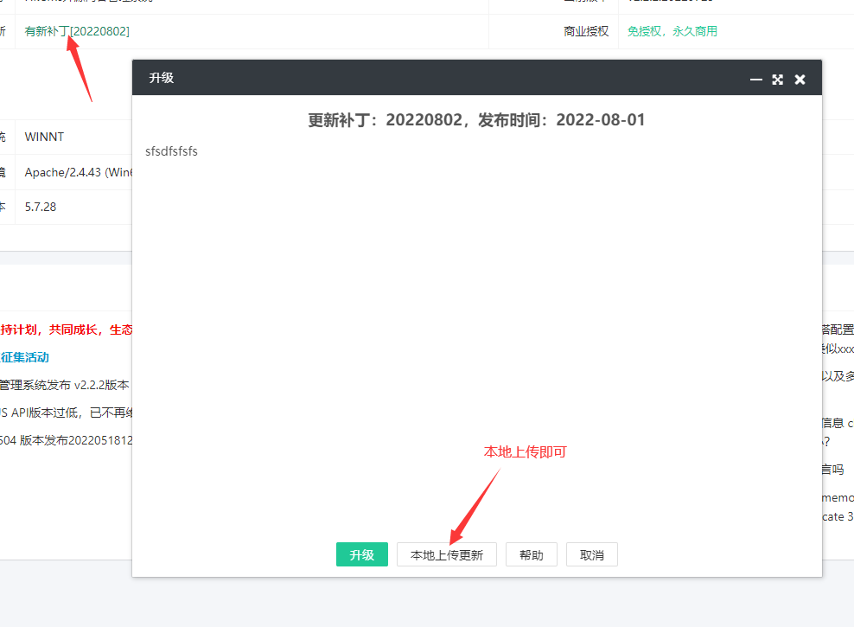Cancel with the 取消 button

click(x=591, y=554)
